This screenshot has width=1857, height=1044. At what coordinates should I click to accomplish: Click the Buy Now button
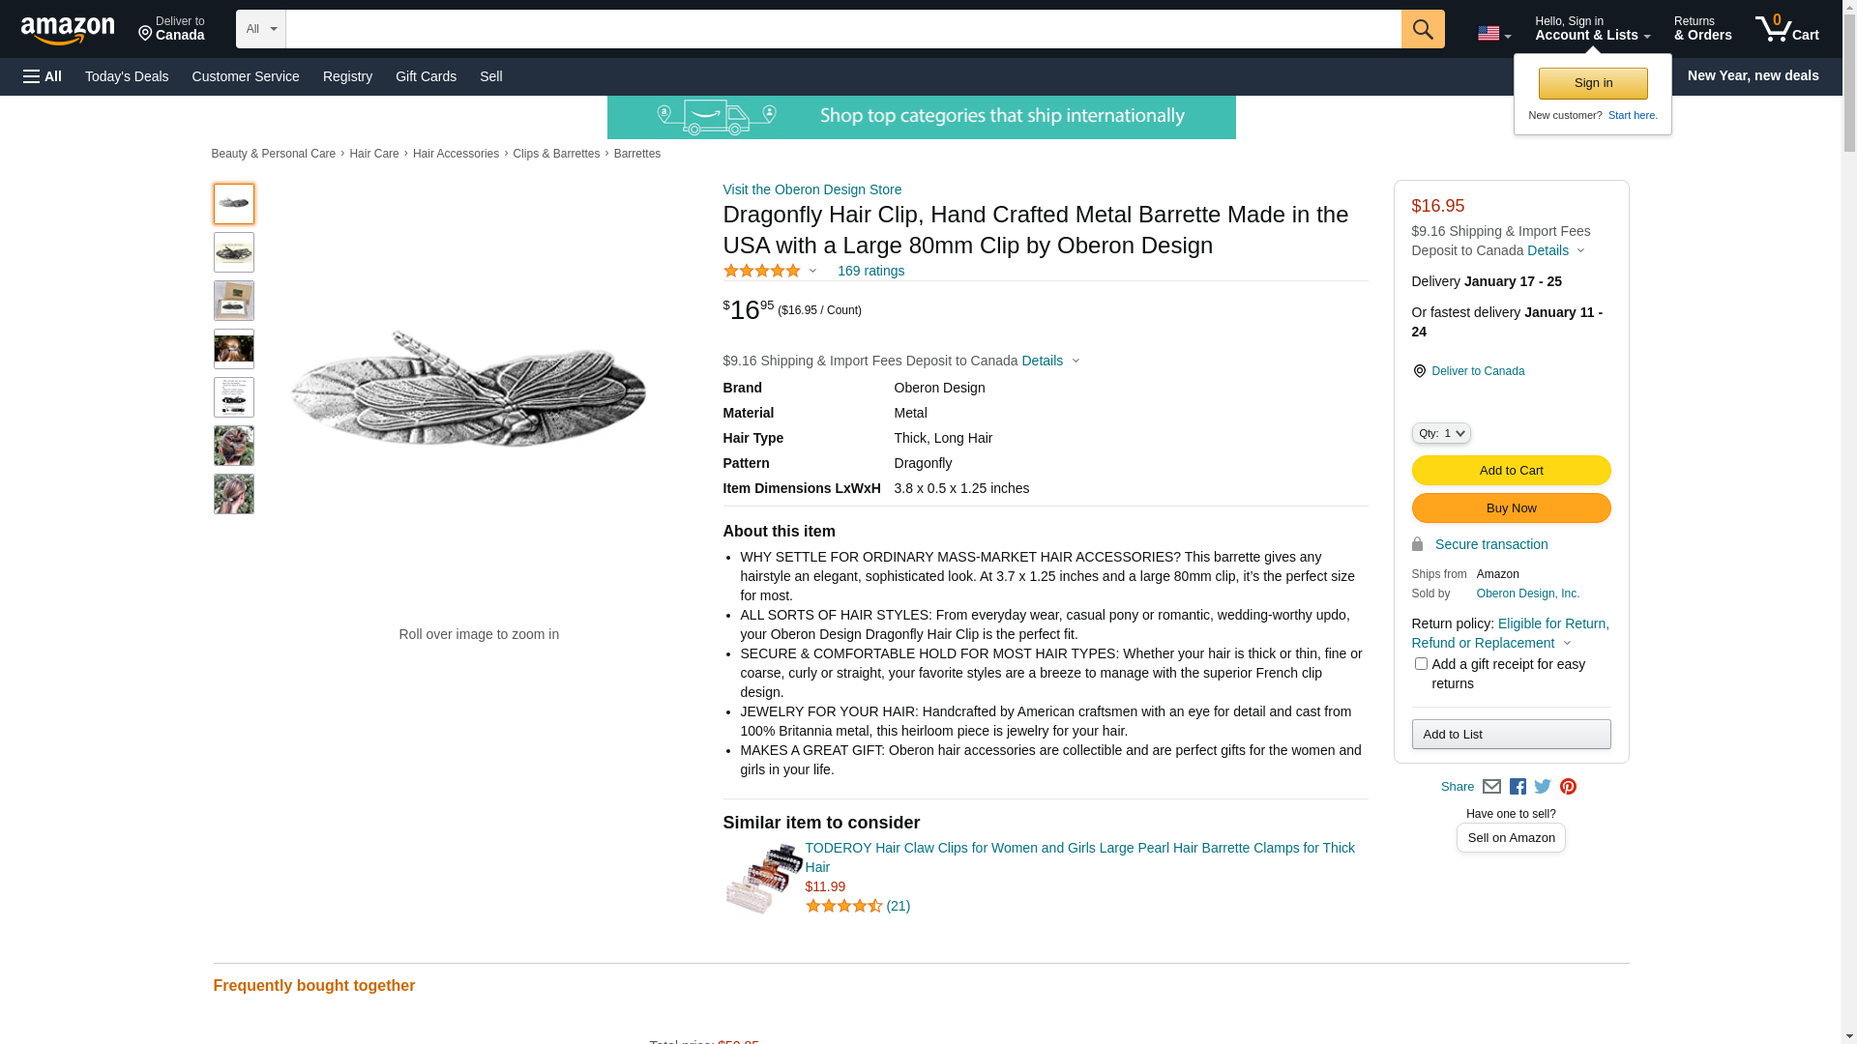tap(1511, 508)
